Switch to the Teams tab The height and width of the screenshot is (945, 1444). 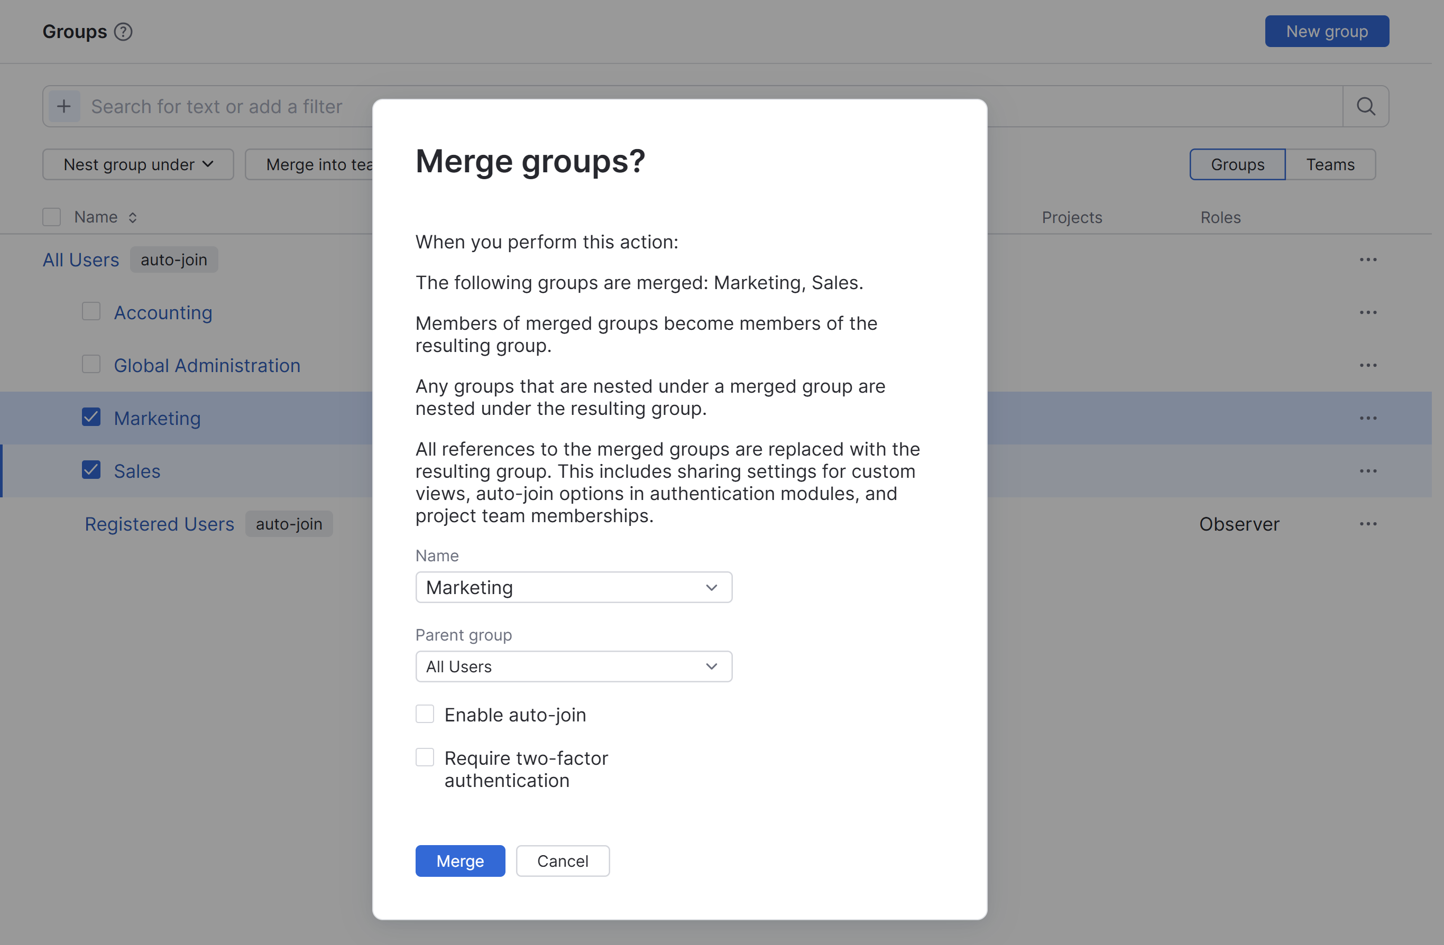[1330, 164]
